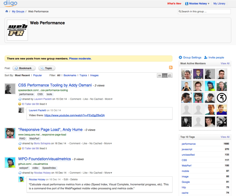Click bookmark icon beside shared by Boris Schapira
The width and height of the screenshot is (236, 196).
20,144
